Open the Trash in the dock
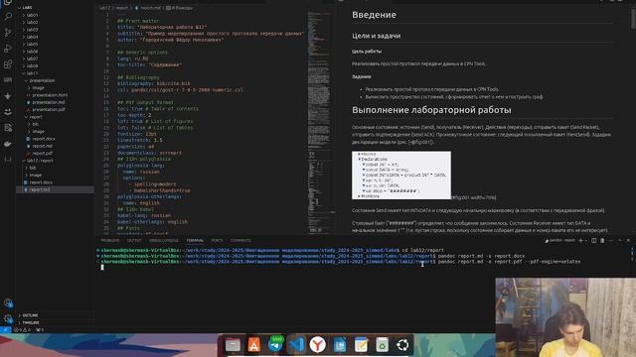Viewport: 636px width, 357px height. tap(382, 345)
